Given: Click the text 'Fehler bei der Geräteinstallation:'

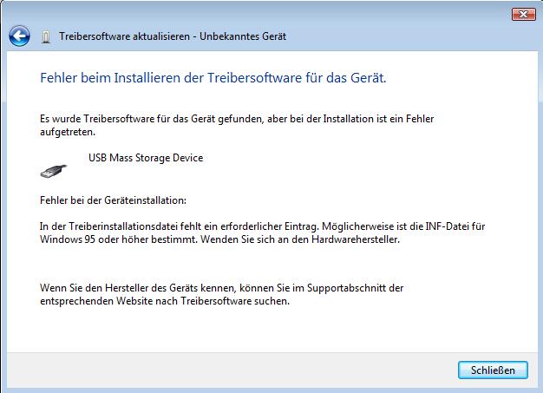Looking at the screenshot, I should click(x=113, y=200).
